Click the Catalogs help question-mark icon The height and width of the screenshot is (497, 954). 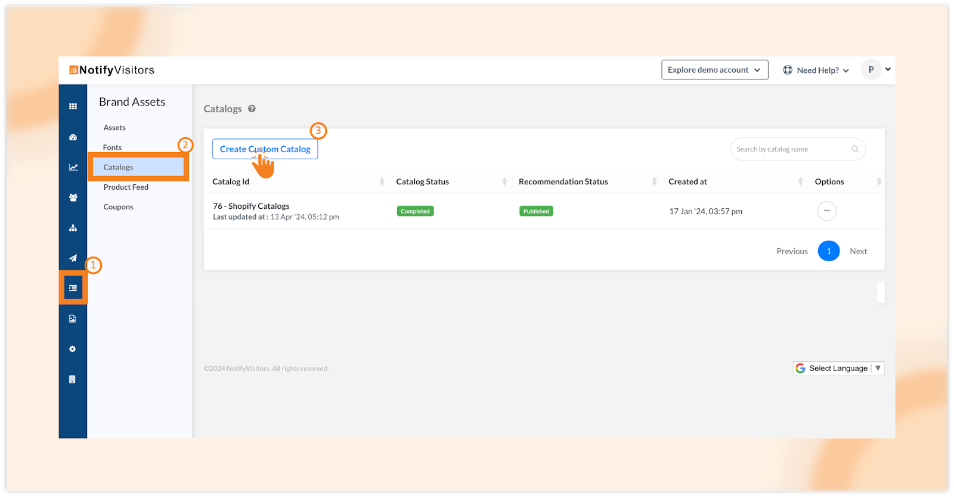click(252, 109)
